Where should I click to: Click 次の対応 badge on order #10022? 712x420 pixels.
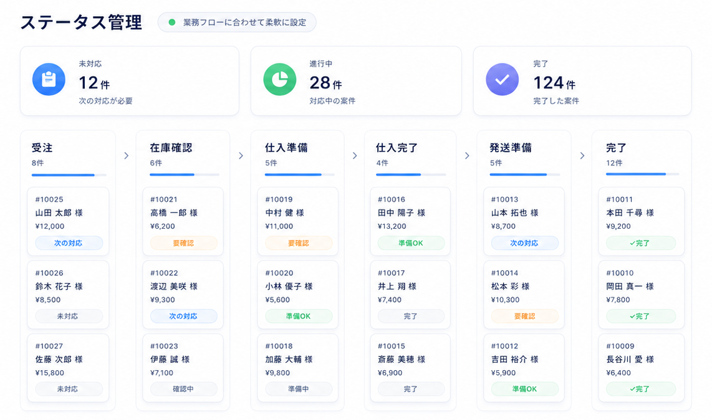click(183, 316)
